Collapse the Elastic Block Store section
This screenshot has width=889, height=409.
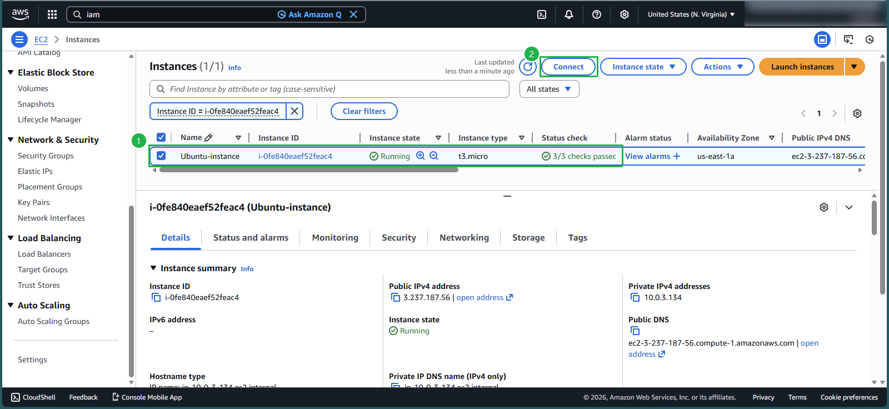click(x=11, y=72)
